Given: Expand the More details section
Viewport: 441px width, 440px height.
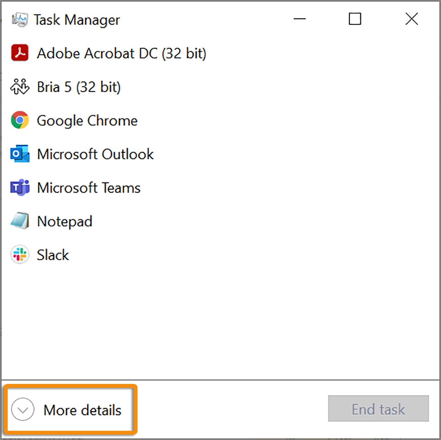Looking at the screenshot, I should [22, 410].
